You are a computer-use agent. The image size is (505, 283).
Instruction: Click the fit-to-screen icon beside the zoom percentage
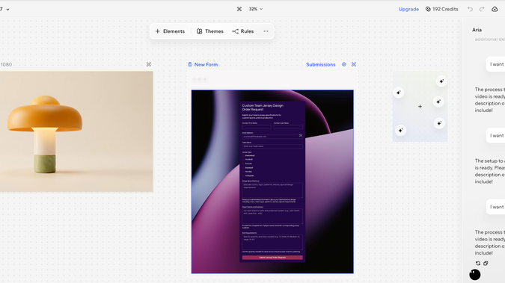[239, 9]
